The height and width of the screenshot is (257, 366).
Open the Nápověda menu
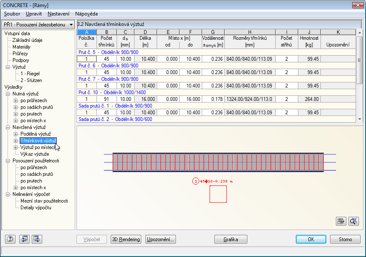click(x=86, y=14)
